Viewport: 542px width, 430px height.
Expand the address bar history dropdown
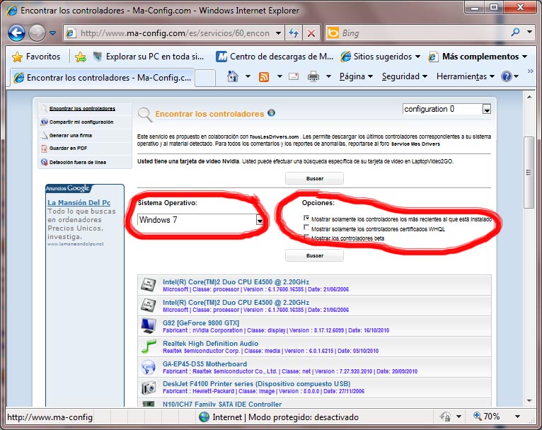(x=278, y=33)
